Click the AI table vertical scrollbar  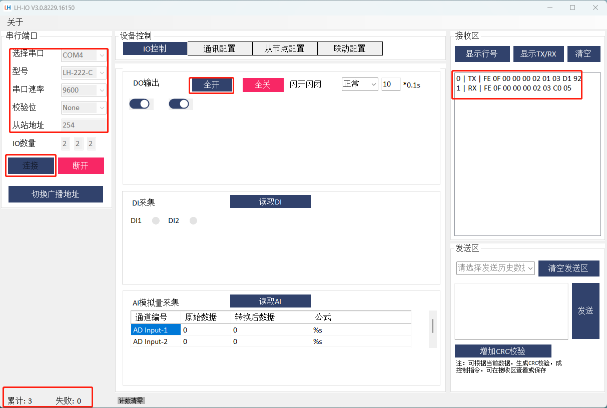tap(433, 326)
